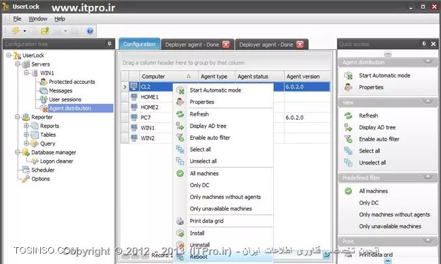Click the blue help icon in the toolbar
Image resolution: width=441 pixels, height=264 pixels.
point(90,31)
